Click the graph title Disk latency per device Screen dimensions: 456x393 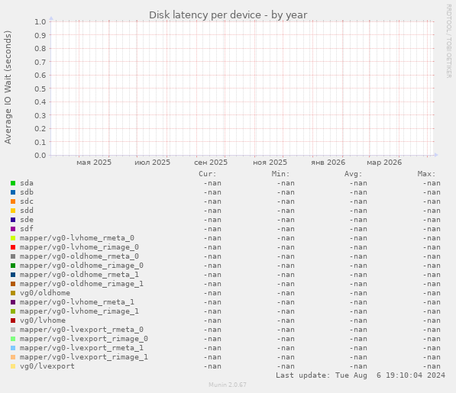coord(228,14)
